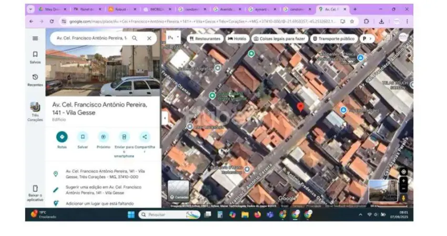Switch to the aymard browser tab
The image size is (447, 236).
[x=262, y=9]
